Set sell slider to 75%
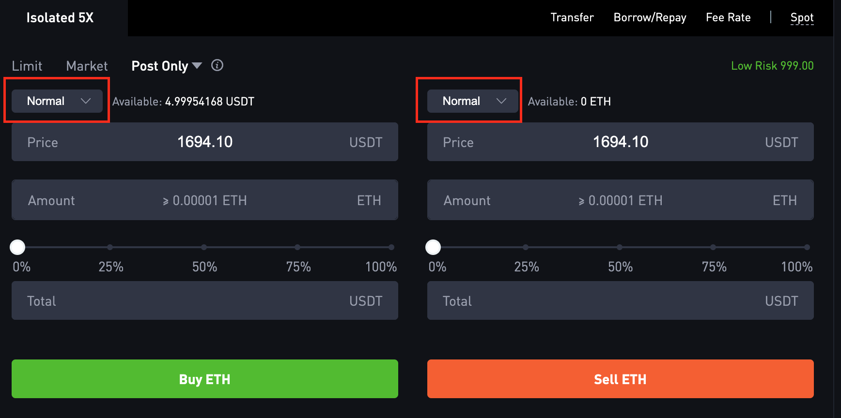Screen dimensions: 841x418 [713, 247]
